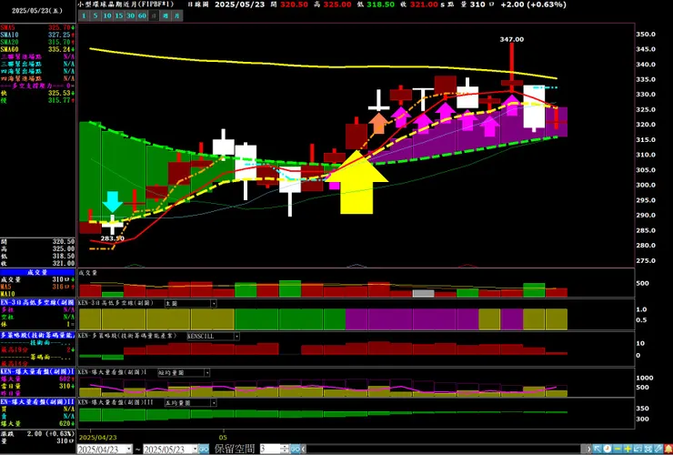
Task: Click the clock icon in bottom toolbar
Action: point(608,449)
